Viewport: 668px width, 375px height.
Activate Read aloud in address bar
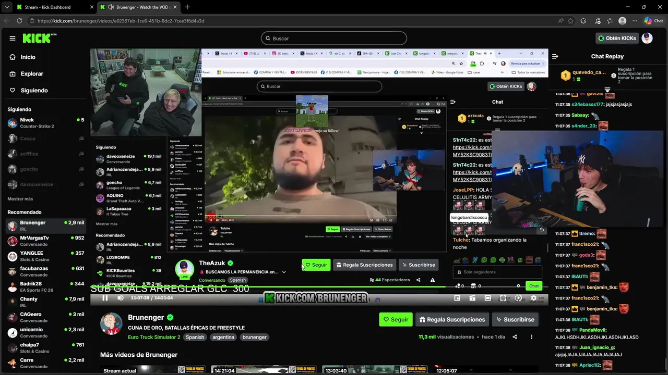pos(560,21)
